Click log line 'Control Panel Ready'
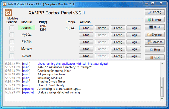The height and width of the screenshot is (109, 169). pos(51,85)
